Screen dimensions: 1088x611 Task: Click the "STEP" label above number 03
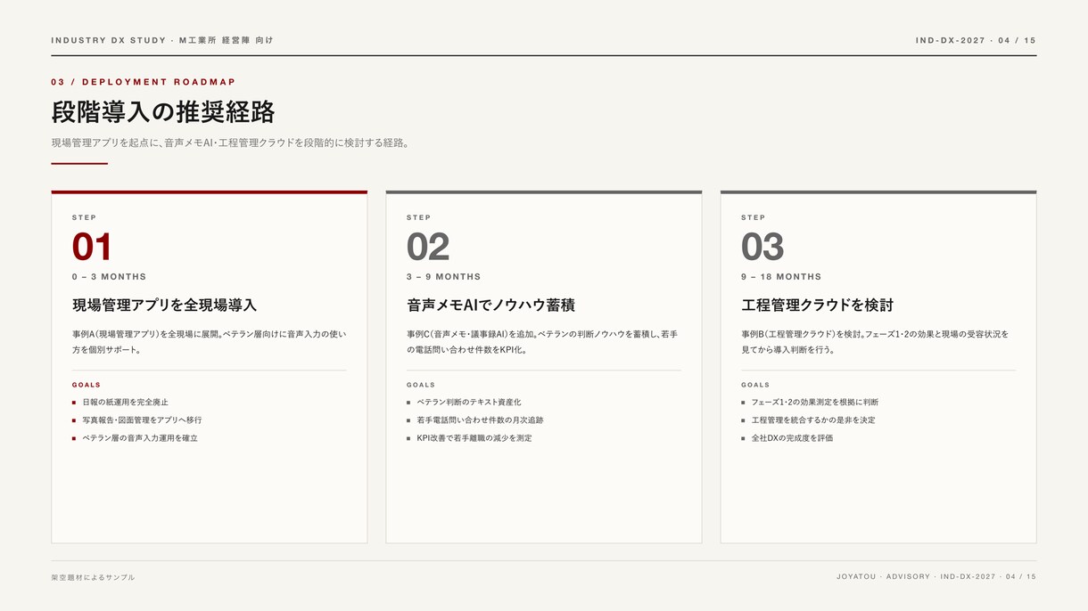coord(753,217)
